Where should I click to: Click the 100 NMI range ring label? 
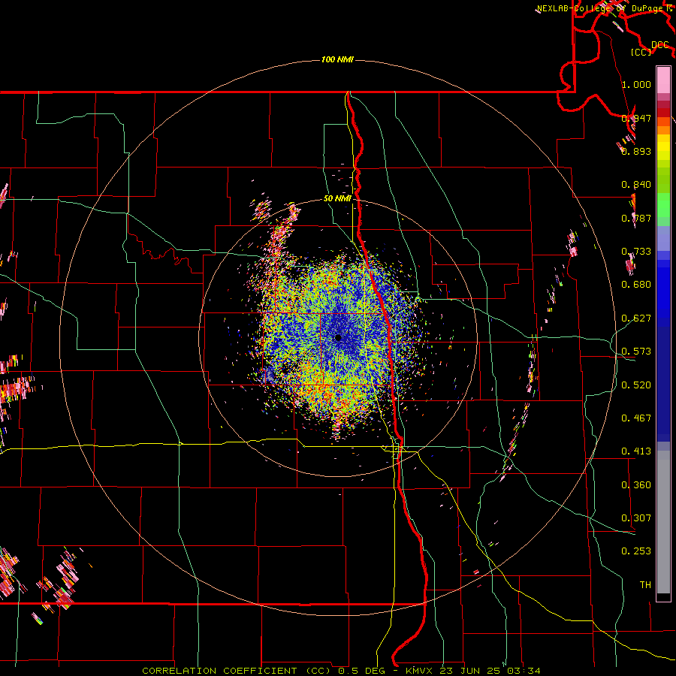337,59
